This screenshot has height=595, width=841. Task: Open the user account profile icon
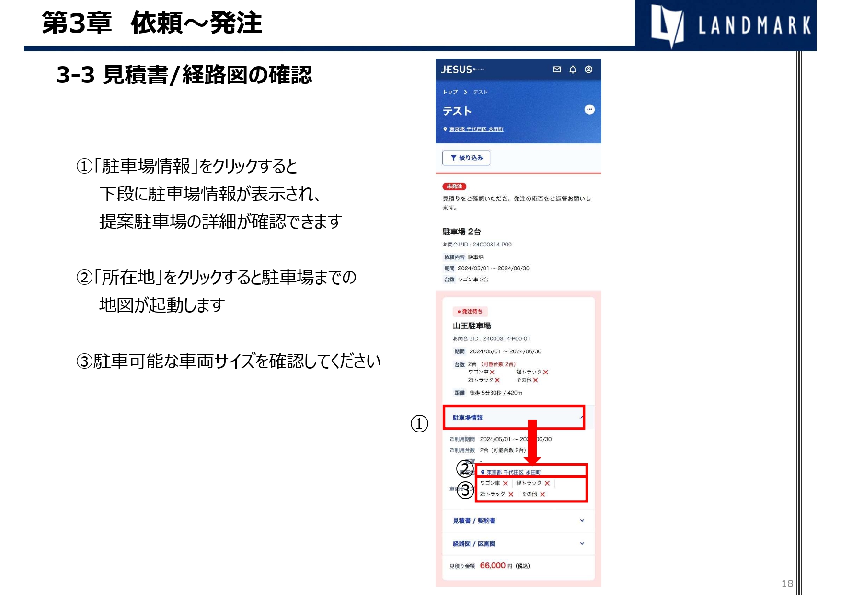pyautogui.click(x=588, y=70)
